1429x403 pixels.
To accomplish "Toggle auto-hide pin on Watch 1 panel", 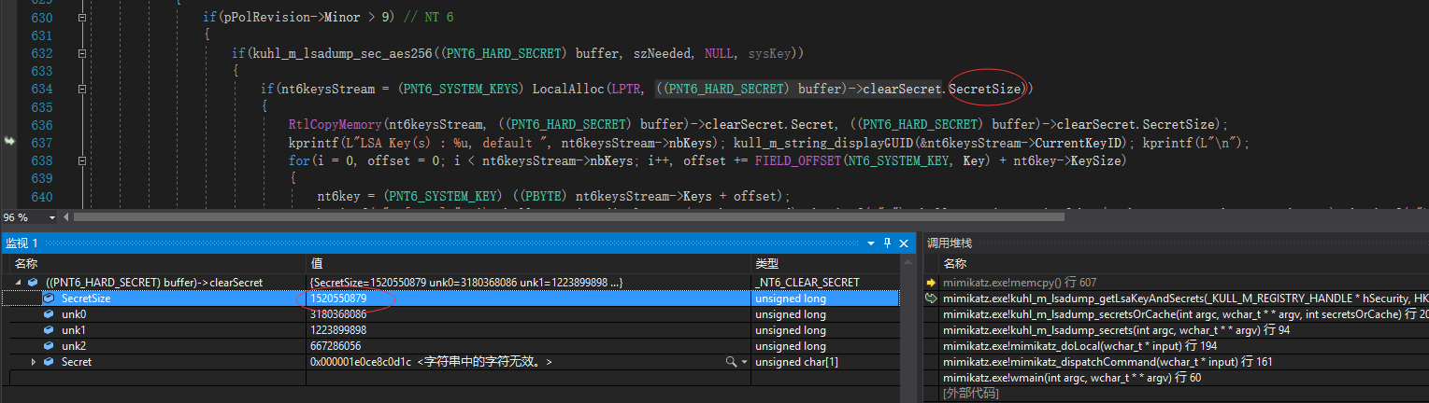I will pyautogui.click(x=888, y=243).
